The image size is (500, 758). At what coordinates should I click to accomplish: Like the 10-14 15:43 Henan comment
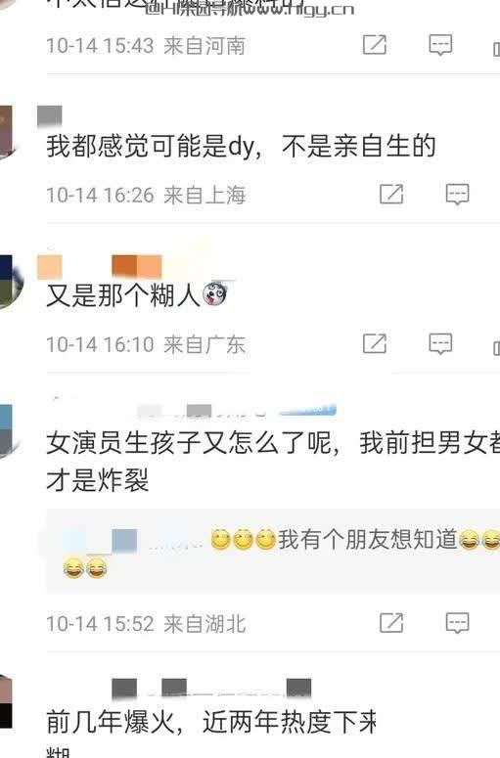point(496,48)
